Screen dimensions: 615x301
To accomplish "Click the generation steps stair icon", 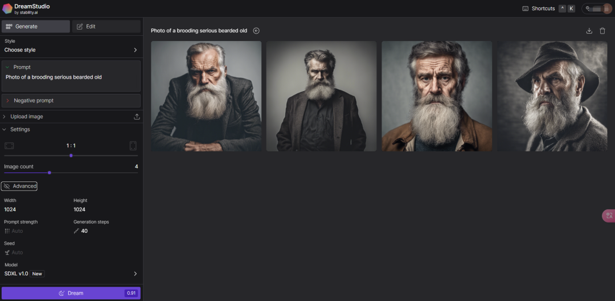I will click(76, 231).
